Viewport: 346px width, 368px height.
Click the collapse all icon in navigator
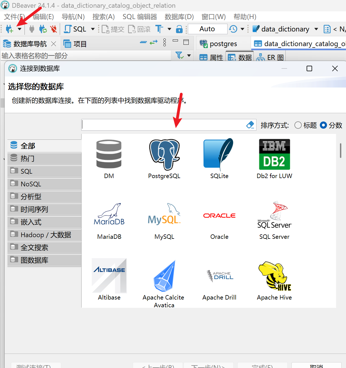[x=144, y=42]
